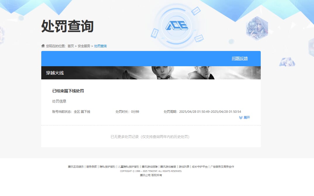
Task: Open 隐私保护指引 footer link
Action: click(107, 166)
